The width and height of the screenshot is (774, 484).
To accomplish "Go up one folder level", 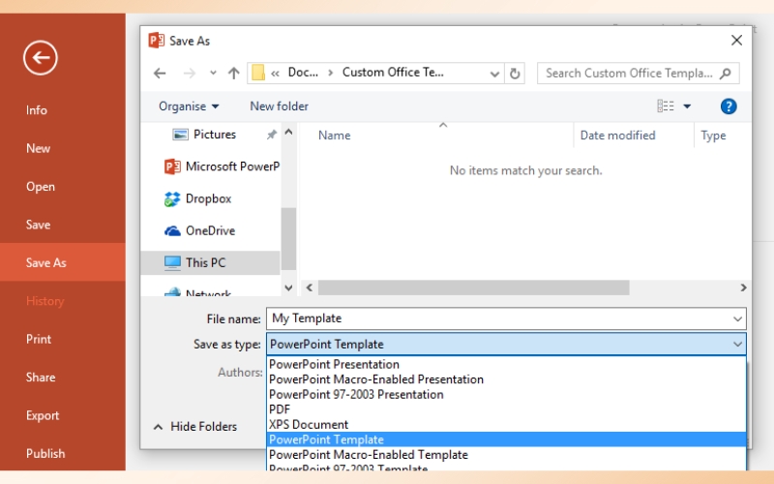I will pos(233,74).
